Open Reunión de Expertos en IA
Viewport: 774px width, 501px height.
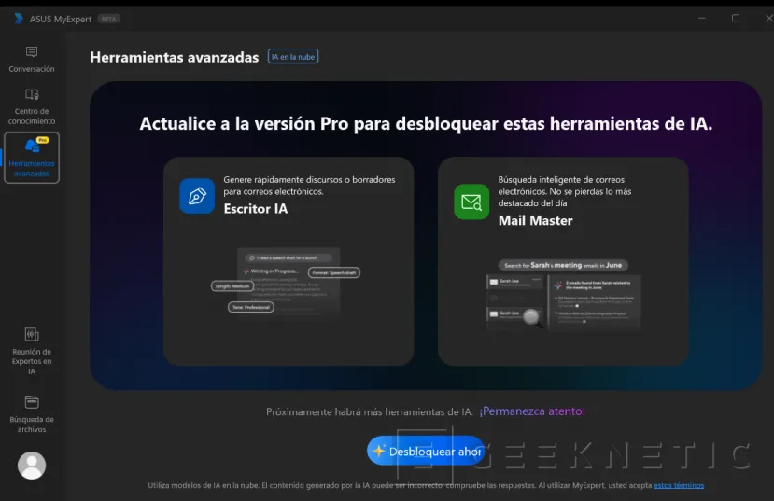32,334
